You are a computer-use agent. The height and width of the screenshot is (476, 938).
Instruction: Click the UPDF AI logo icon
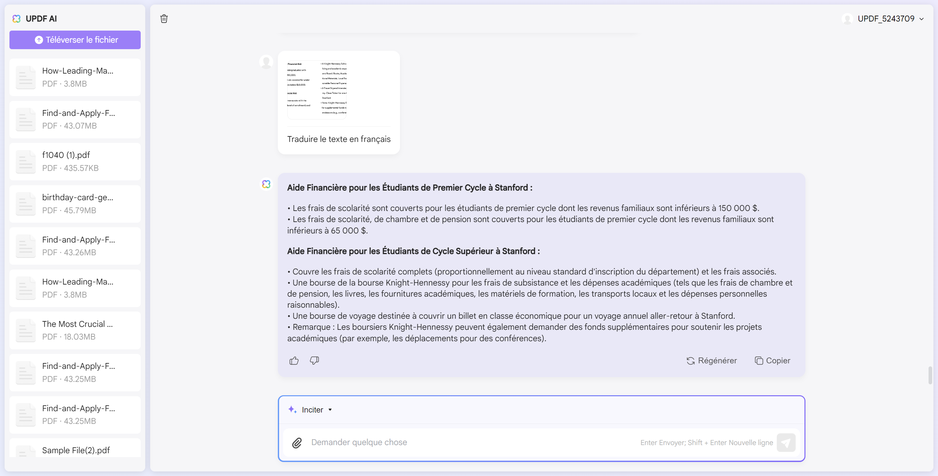click(16, 19)
